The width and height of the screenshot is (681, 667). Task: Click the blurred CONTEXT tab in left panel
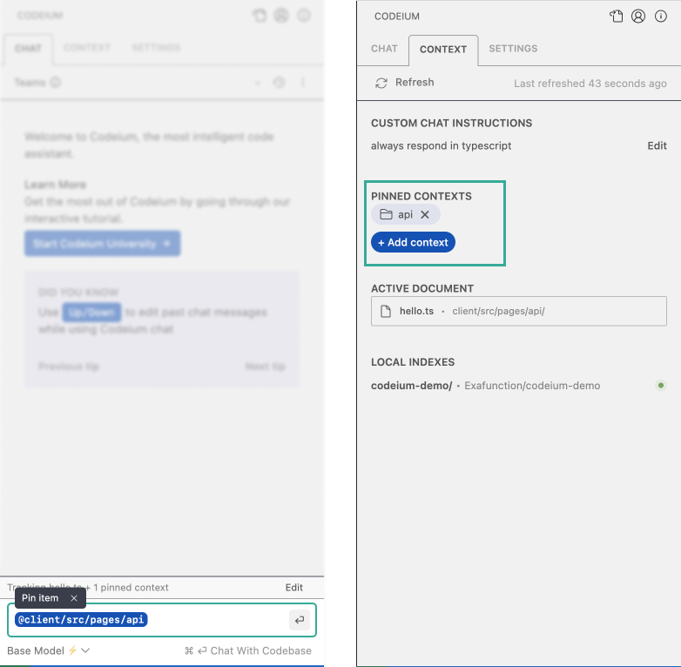[87, 47]
